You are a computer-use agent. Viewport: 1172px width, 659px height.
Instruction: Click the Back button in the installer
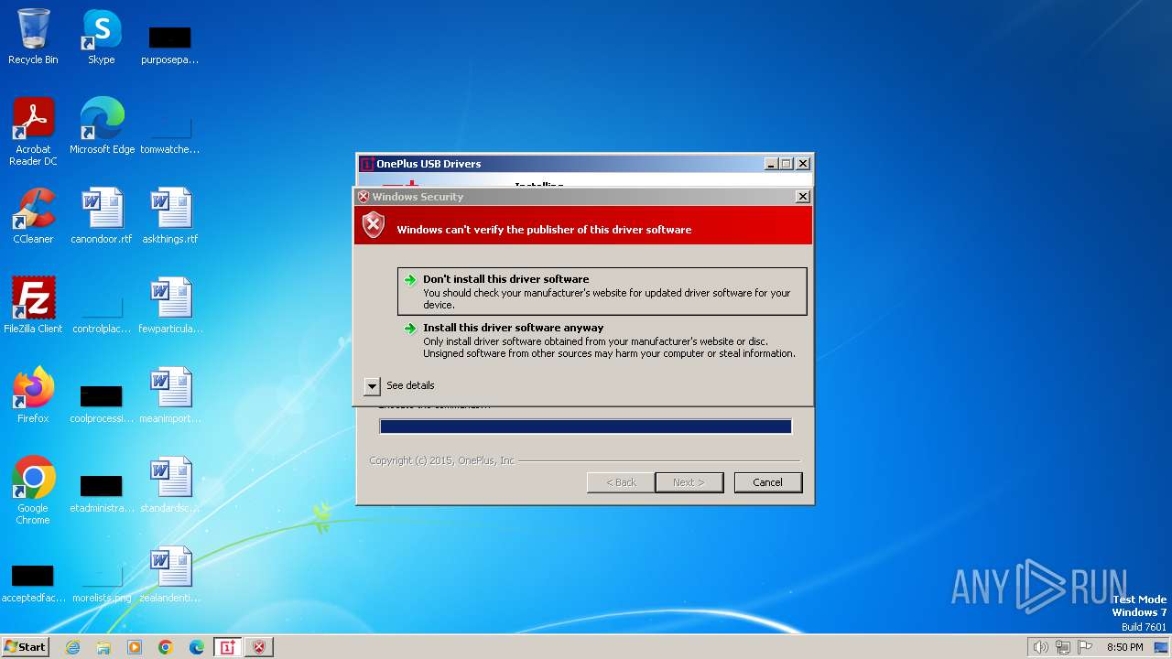tap(621, 482)
